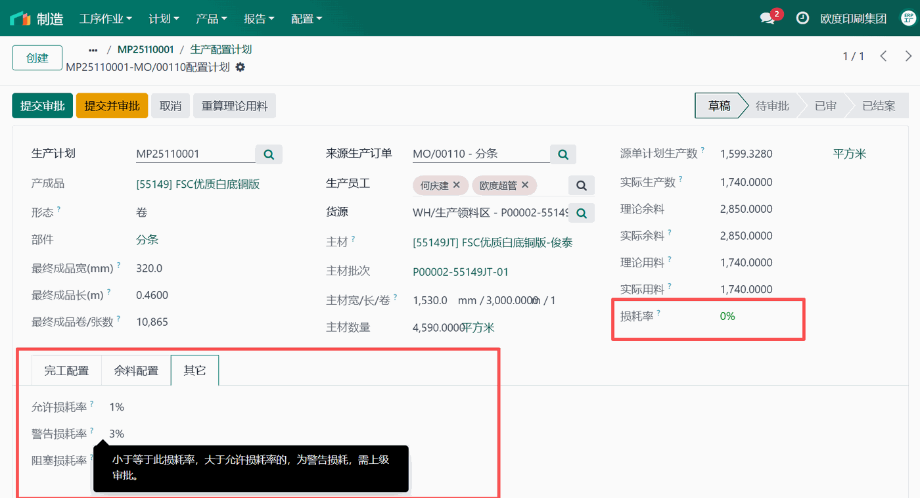
Task: Click the search icon for 货源 field
Action: pyautogui.click(x=581, y=212)
